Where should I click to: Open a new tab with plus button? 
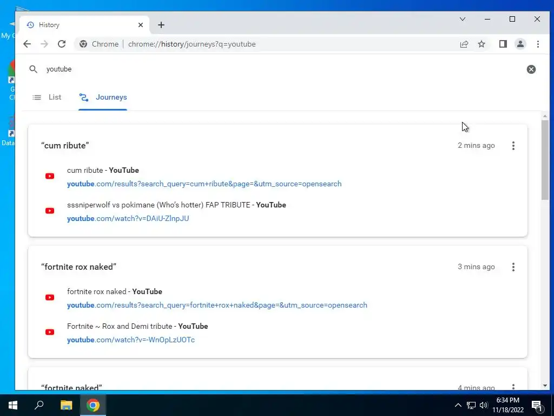pos(161,25)
